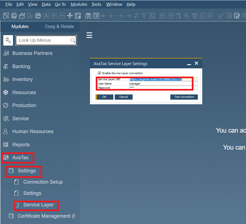Collapse the Settings folder under AvaTax
This screenshot has width=246, height=224.
27,171
